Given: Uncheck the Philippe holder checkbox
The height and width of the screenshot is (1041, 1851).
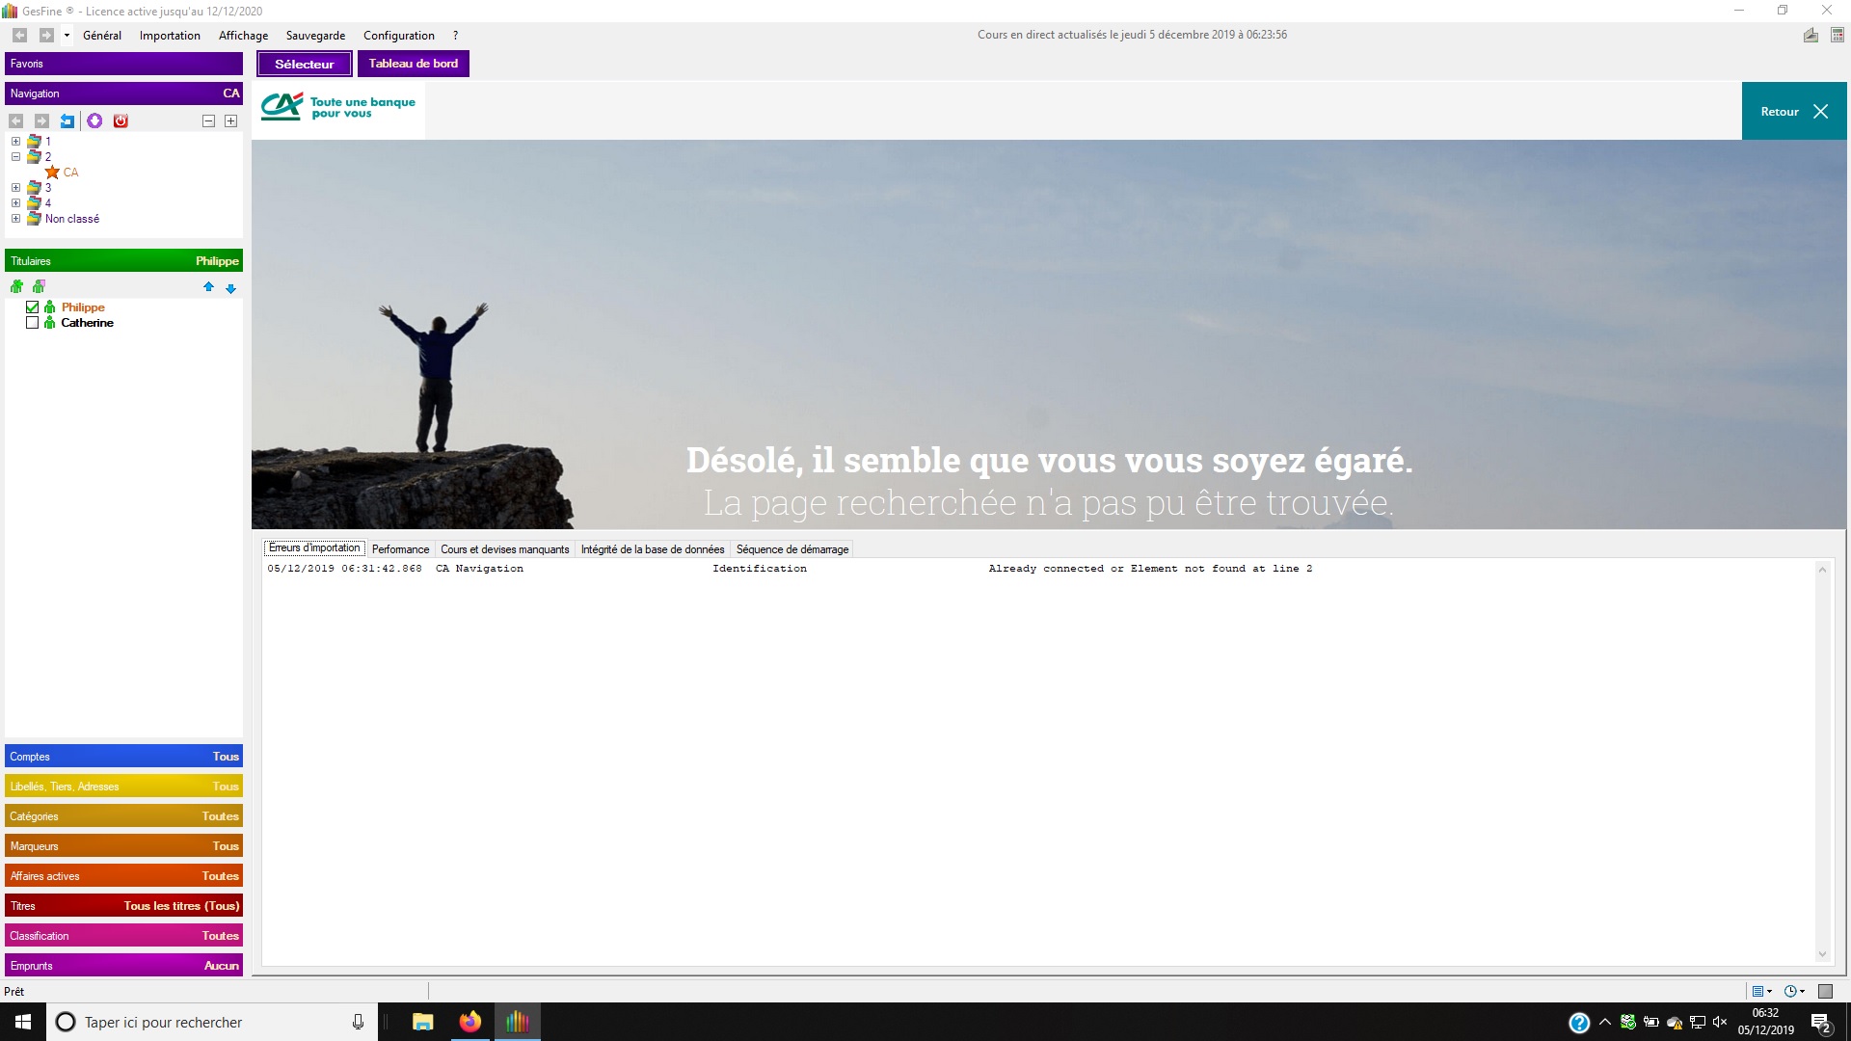Looking at the screenshot, I should [x=33, y=307].
